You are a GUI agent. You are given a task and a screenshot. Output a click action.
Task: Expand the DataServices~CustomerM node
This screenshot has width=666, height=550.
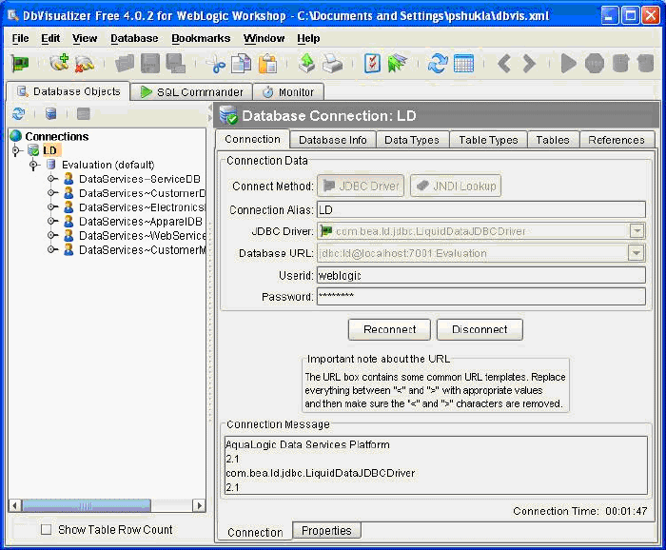(x=51, y=249)
